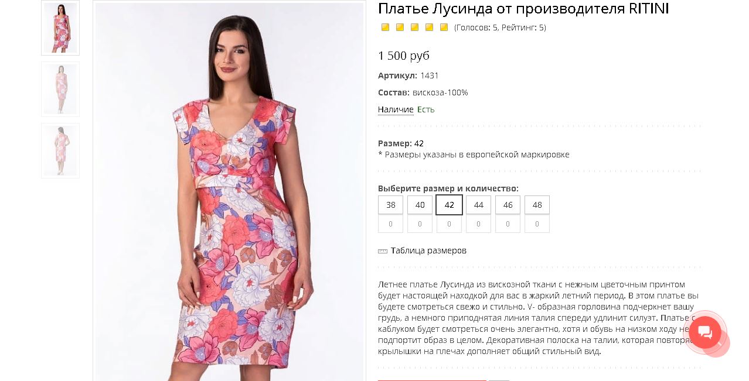Open the Таблица размеров size chart link

click(x=428, y=250)
